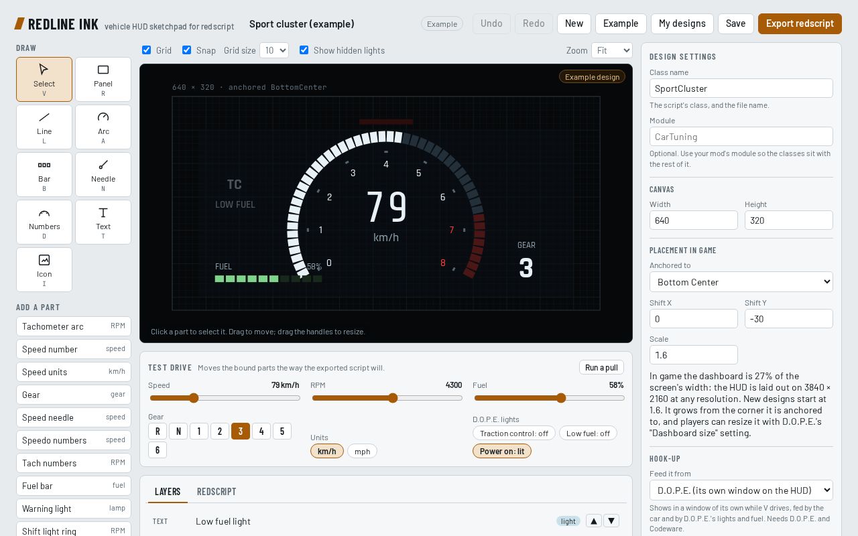Select gear 4 in Test Drive
The image size is (858, 536).
click(x=261, y=431)
